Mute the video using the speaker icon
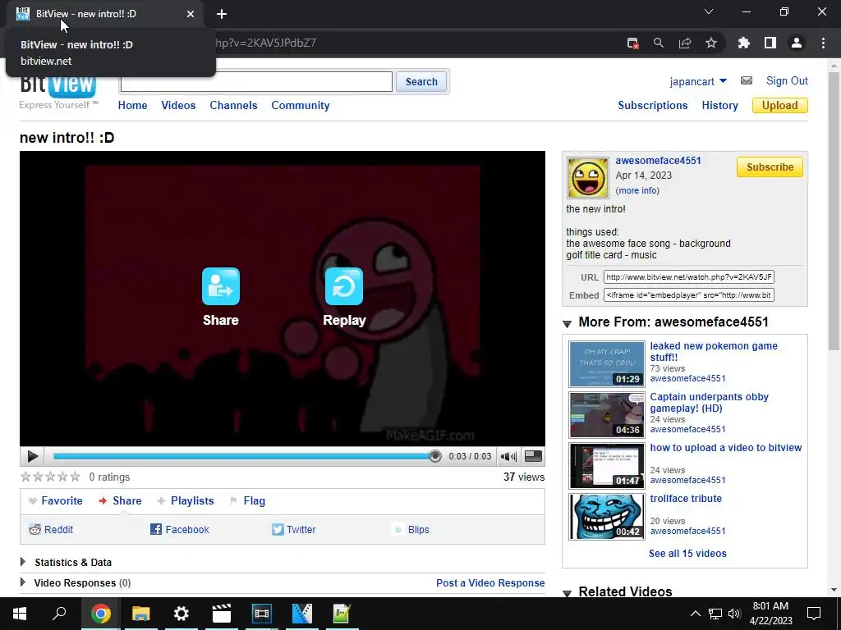This screenshot has height=630, width=841. click(508, 456)
